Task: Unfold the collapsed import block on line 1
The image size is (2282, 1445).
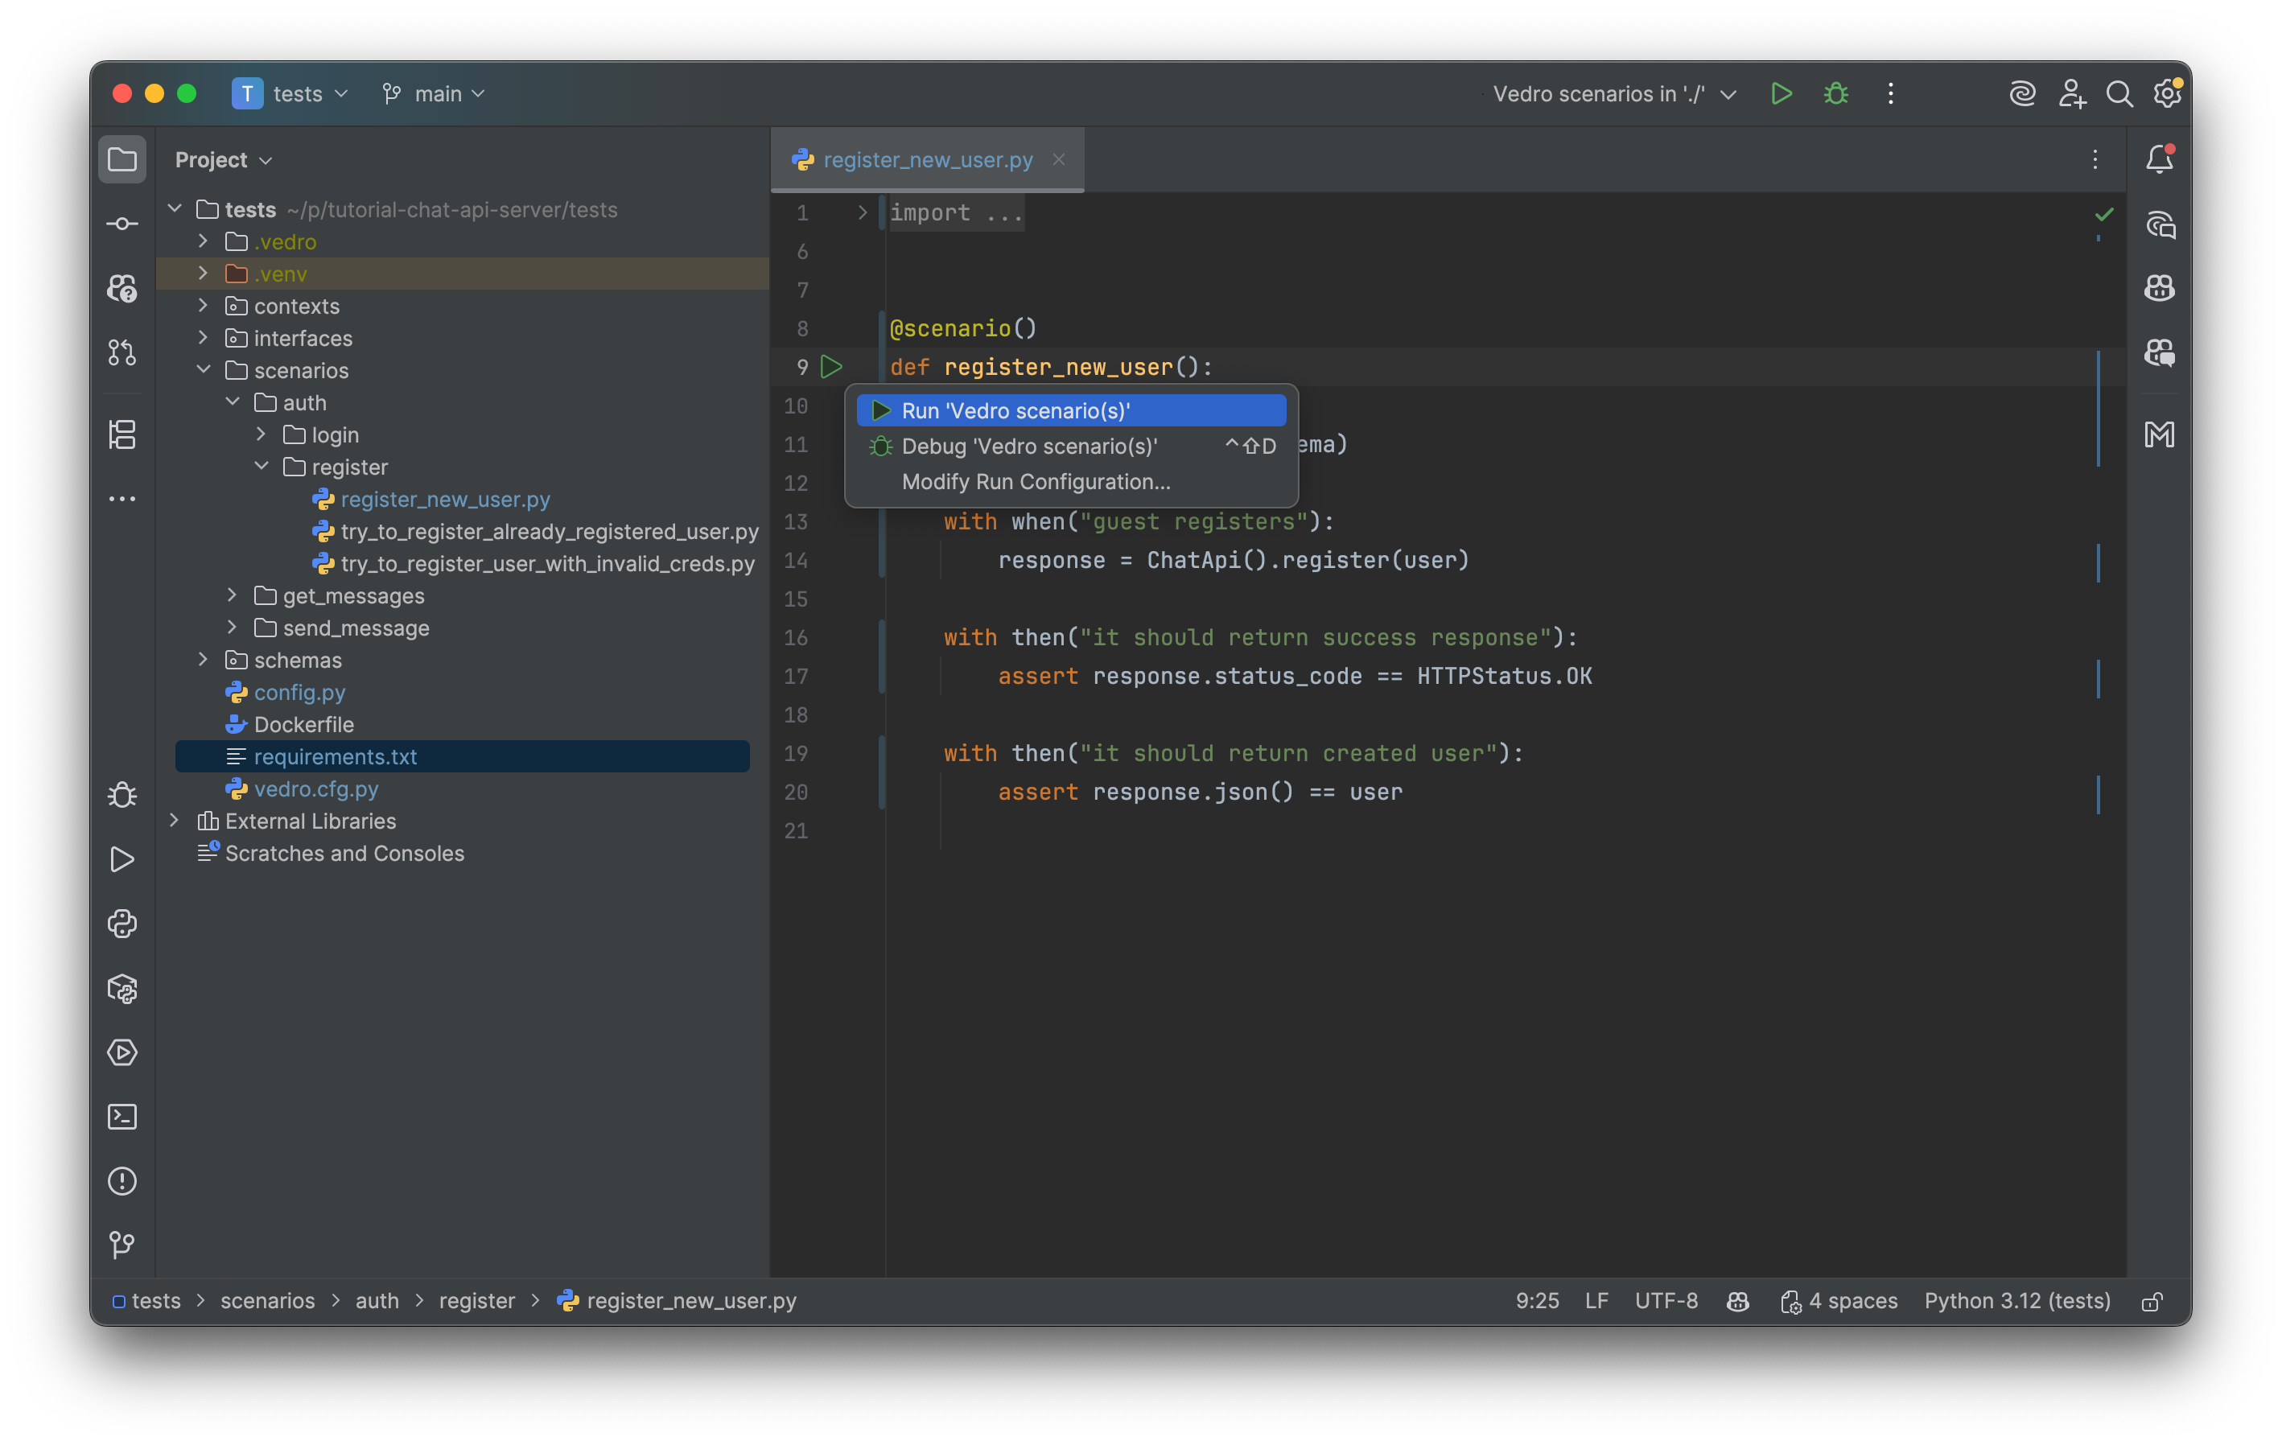Action: pyautogui.click(x=862, y=213)
